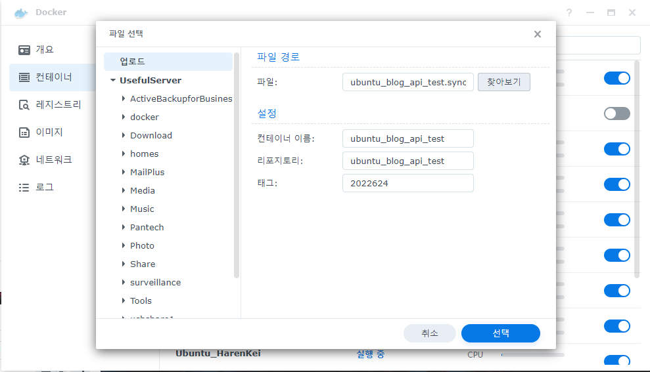
Task: Switch the eighth container toggle off
Action: [x=617, y=326]
